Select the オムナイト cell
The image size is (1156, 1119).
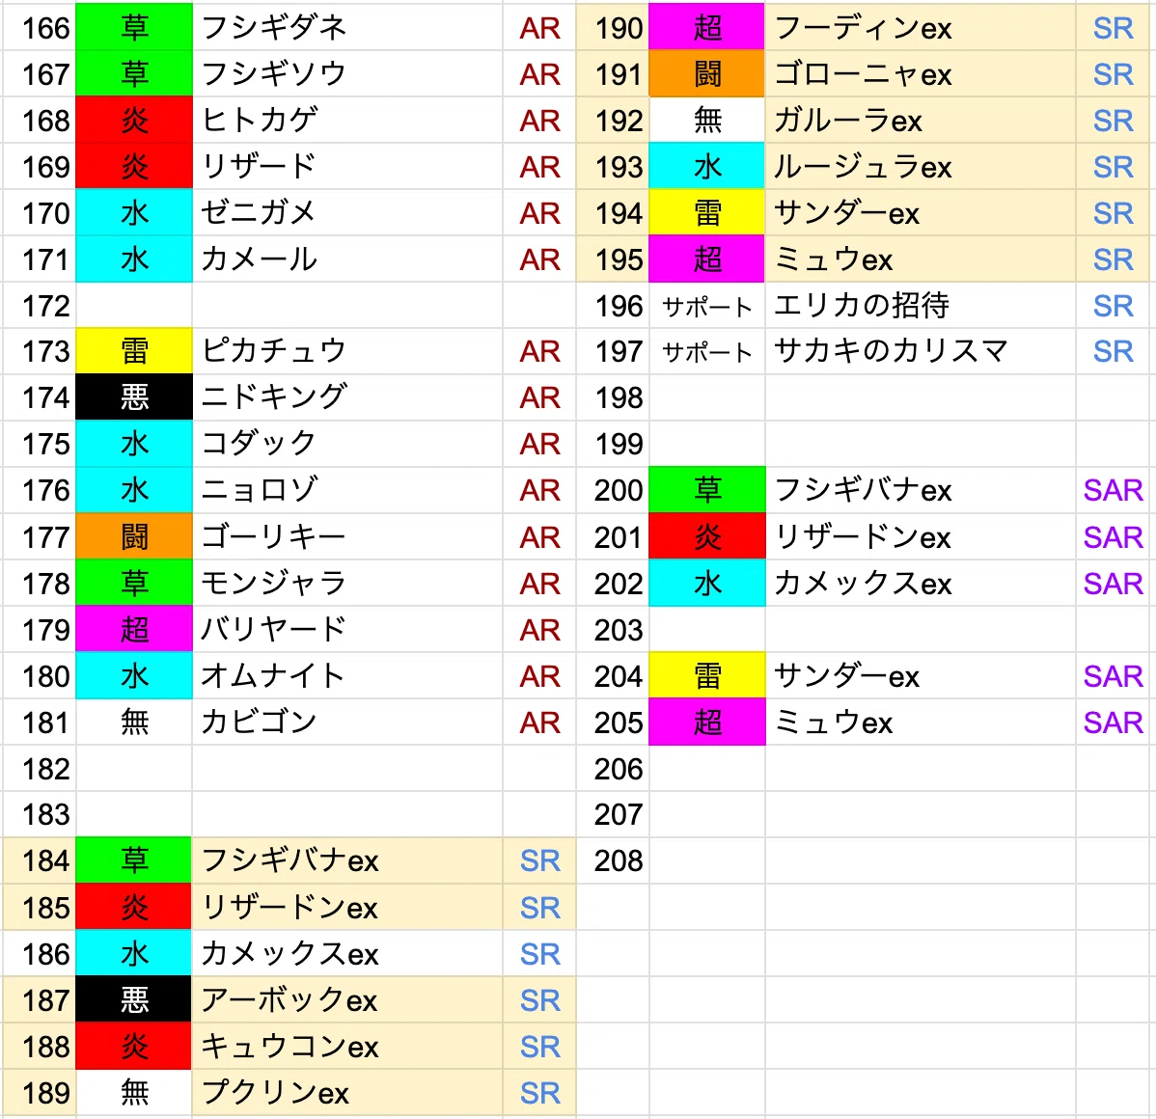point(347,676)
